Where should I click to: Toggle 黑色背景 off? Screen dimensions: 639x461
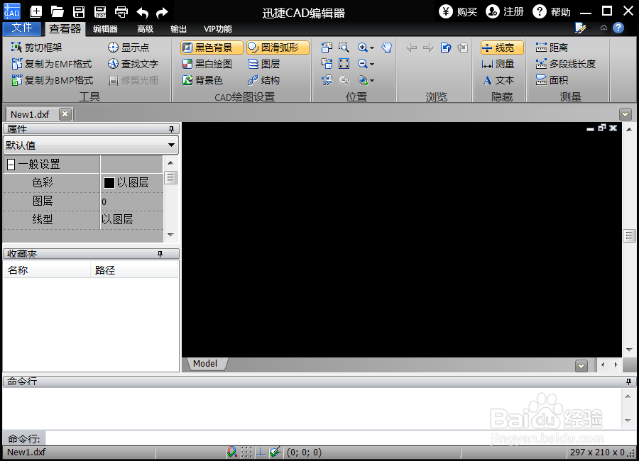point(212,48)
